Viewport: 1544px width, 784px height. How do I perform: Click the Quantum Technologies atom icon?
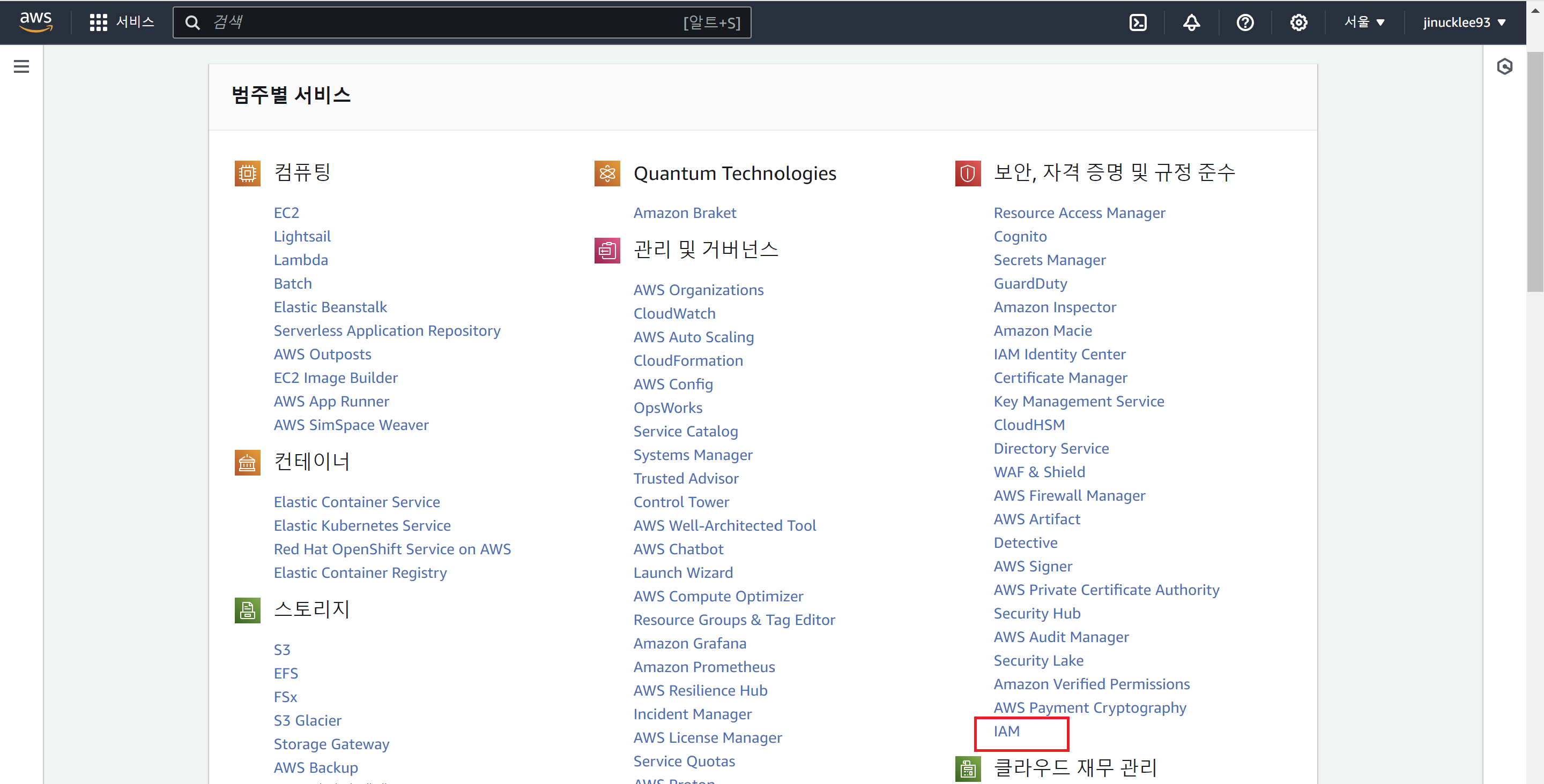[x=607, y=173]
